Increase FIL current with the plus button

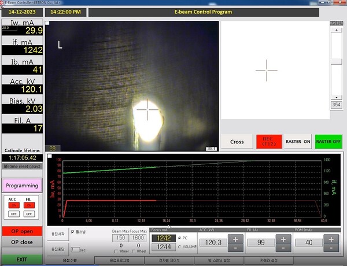tap(282, 239)
